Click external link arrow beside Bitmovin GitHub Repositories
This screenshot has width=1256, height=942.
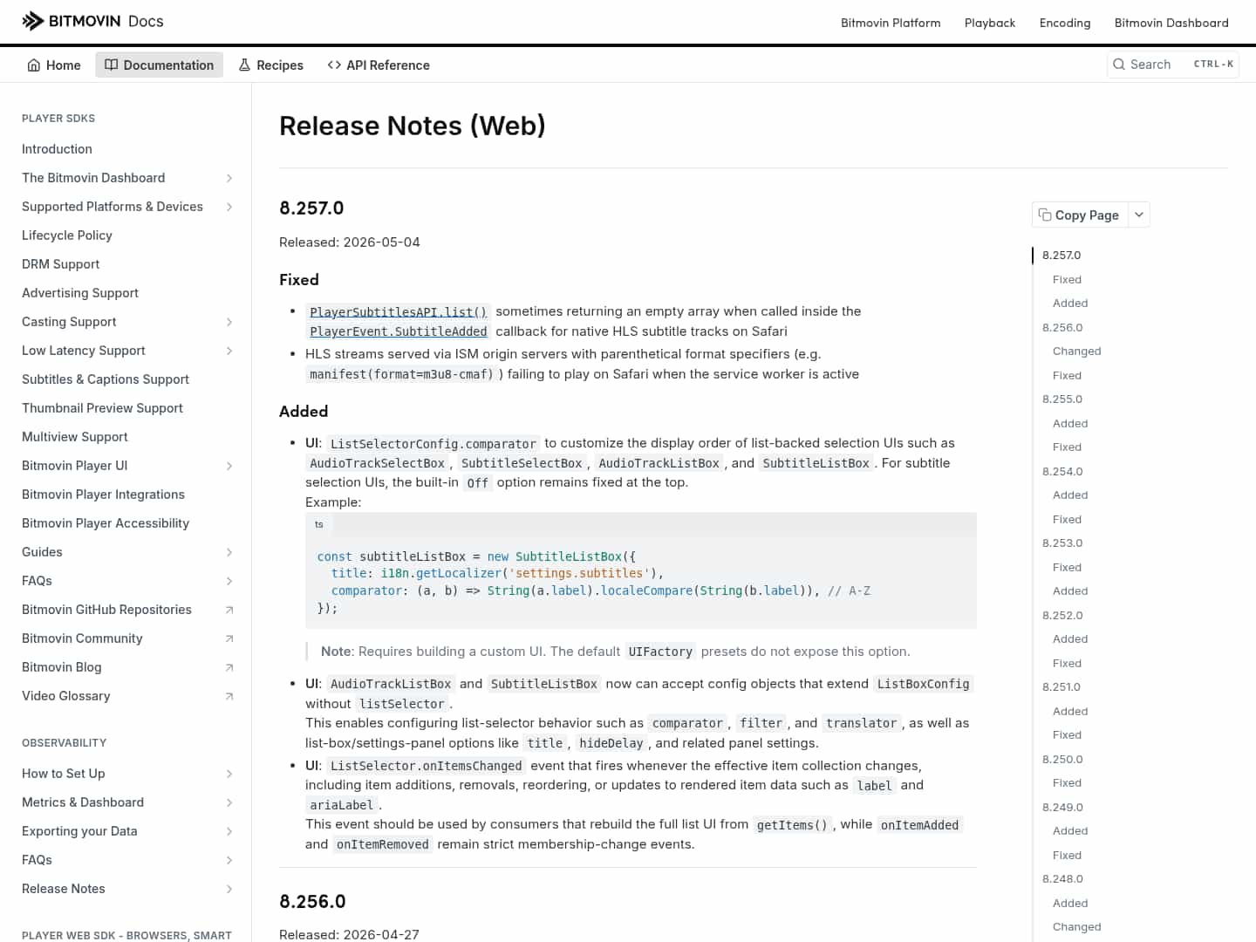click(x=229, y=610)
